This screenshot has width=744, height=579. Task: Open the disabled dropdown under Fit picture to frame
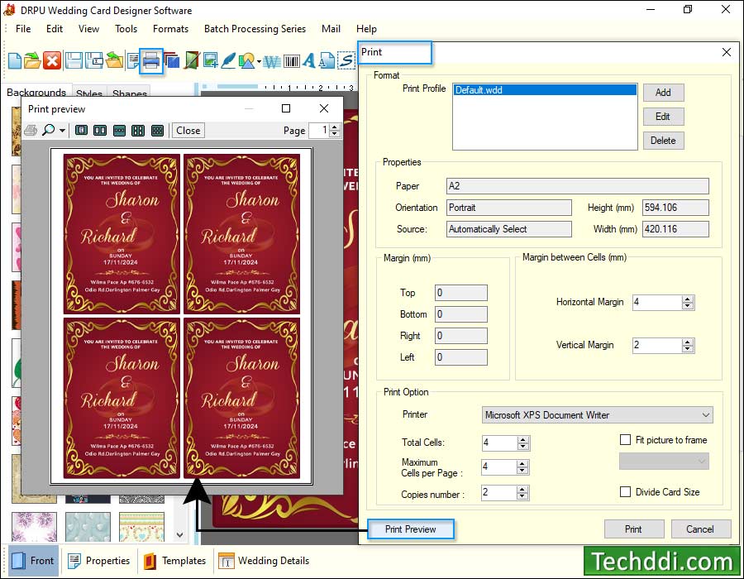[664, 461]
